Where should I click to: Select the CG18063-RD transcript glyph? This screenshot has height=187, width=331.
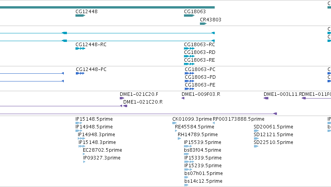(189, 56)
